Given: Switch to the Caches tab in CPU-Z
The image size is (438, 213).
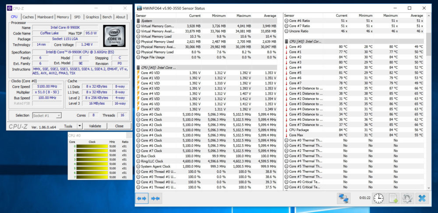Looking at the screenshot, I should (x=28, y=17).
